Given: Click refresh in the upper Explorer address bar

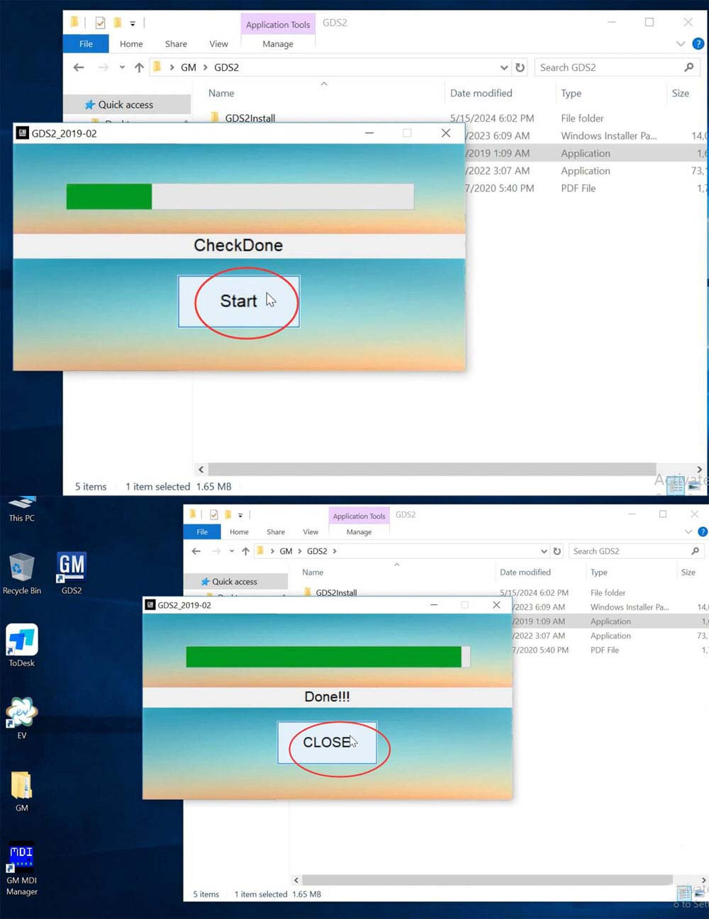Looking at the screenshot, I should 520,67.
